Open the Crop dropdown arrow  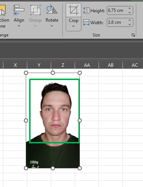click(x=74, y=26)
